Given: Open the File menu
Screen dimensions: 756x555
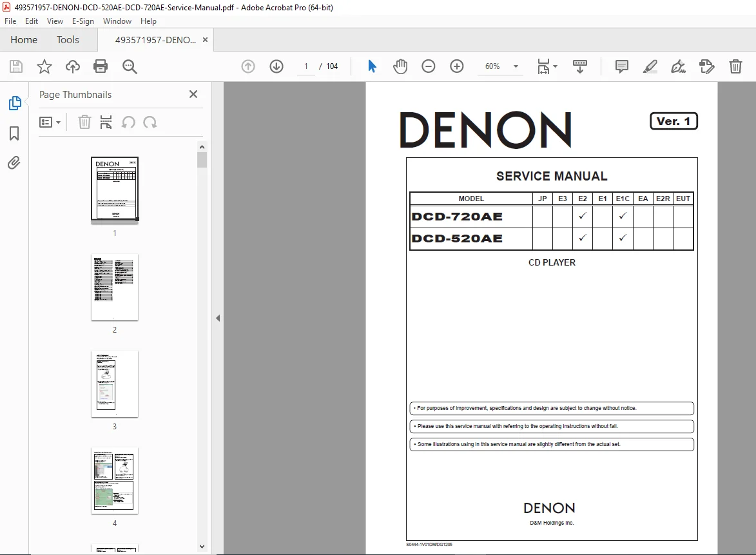Looking at the screenshot, I should 10,21.
